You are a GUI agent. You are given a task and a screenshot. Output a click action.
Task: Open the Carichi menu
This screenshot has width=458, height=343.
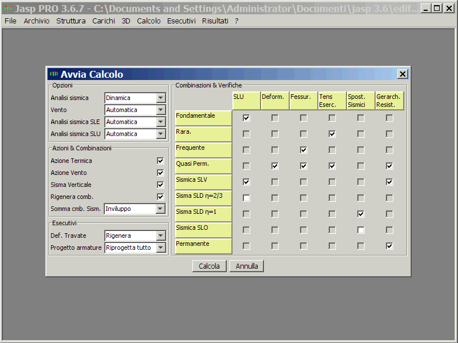tap(104, 21)
